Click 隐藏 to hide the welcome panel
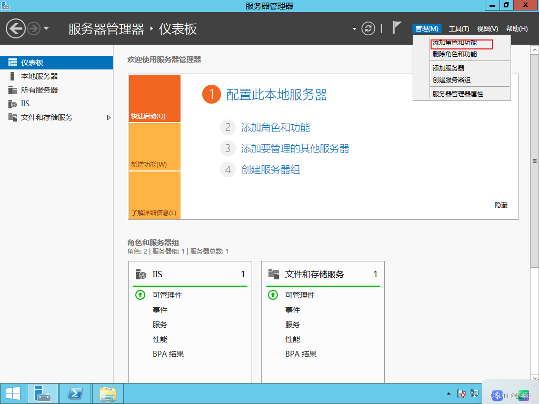 [x=501, y=205]
